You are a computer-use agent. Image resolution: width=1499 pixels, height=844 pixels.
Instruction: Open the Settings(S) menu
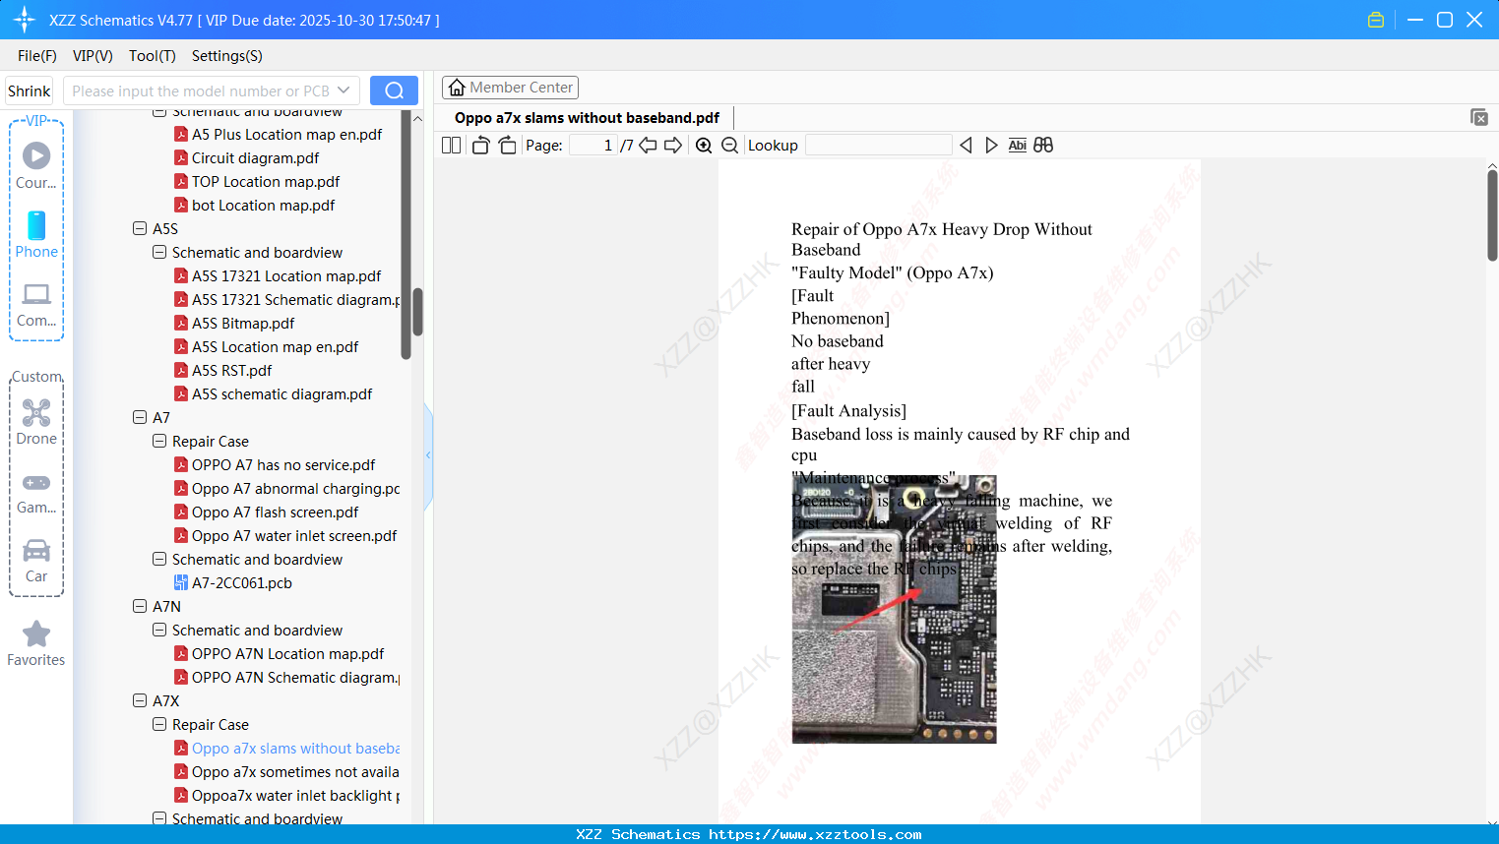coord(227,56)
